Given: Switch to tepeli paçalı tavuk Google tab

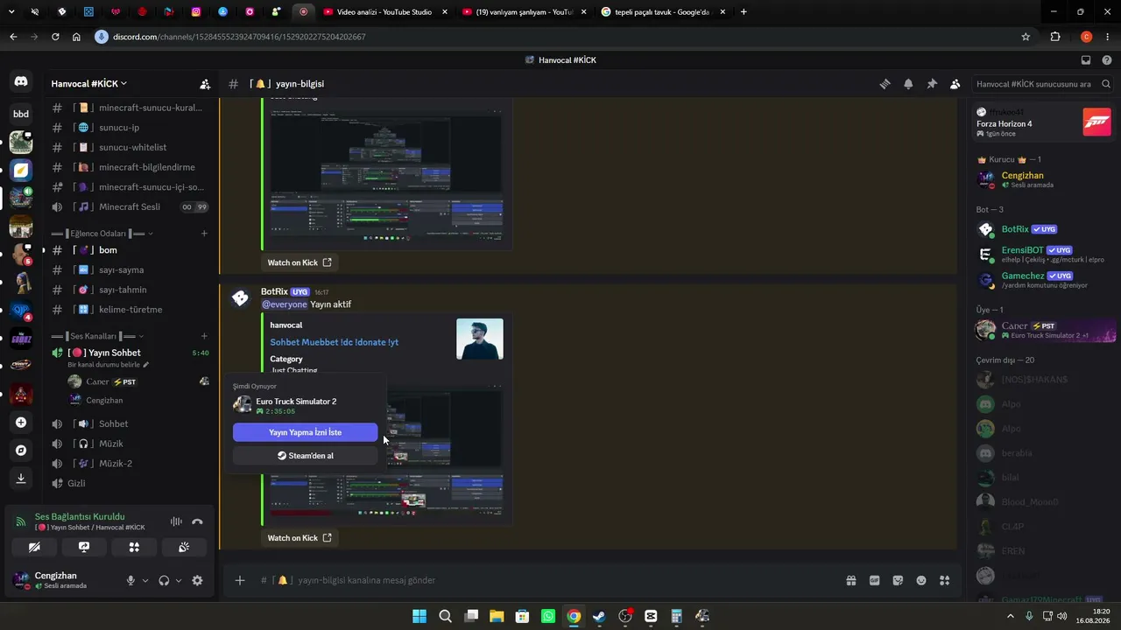Looking at the screenshot, I should (663, 12).
